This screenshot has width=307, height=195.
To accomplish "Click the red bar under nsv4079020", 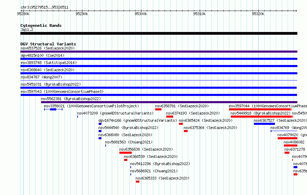I will click(287, 138).
